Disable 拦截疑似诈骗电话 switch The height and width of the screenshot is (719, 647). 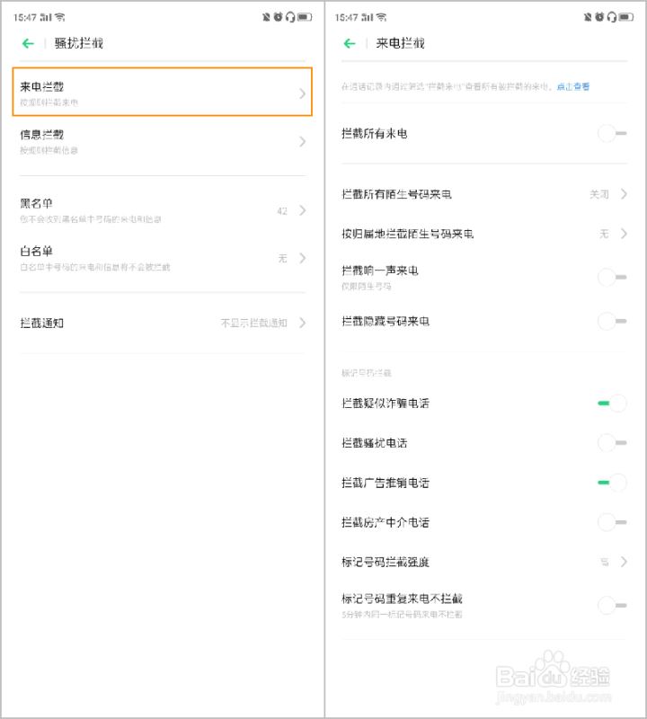tap(612, 403)
